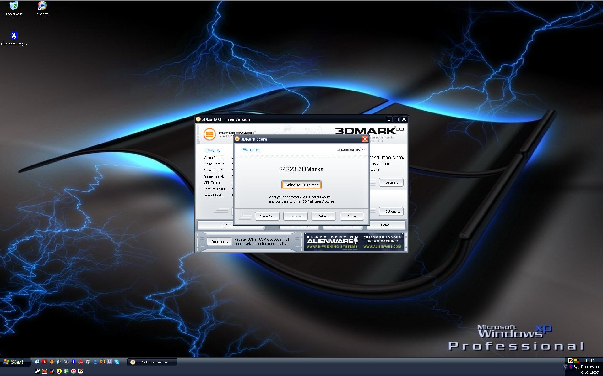The width and height of the screenshot is (603, 376).
Task: Click the network cable tray icon
Action: (576, 367)
